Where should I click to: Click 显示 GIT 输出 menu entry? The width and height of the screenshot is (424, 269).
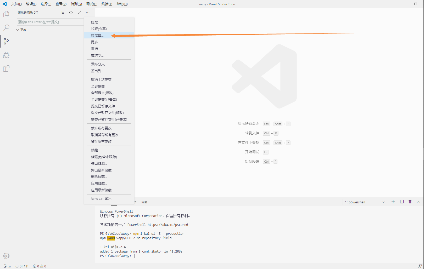[102, 198]
